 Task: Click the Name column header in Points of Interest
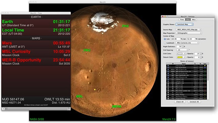pos(184,64)
